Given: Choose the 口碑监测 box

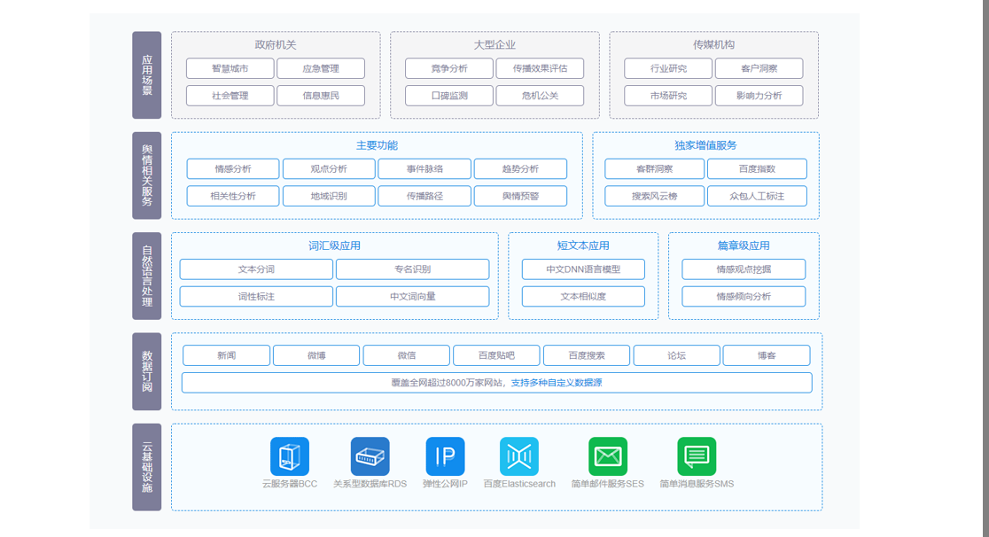Looking at the screenshot, I should pos(449,96).
